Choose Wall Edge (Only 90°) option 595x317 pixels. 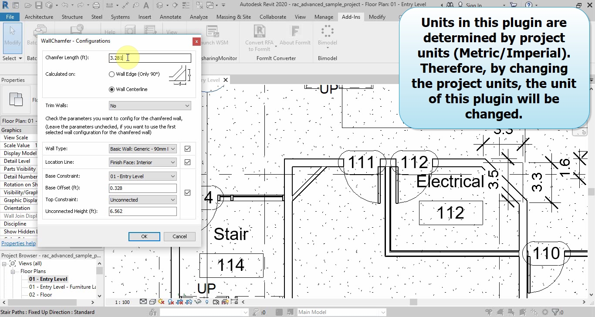pyautogui.click(x=112, y=74)
